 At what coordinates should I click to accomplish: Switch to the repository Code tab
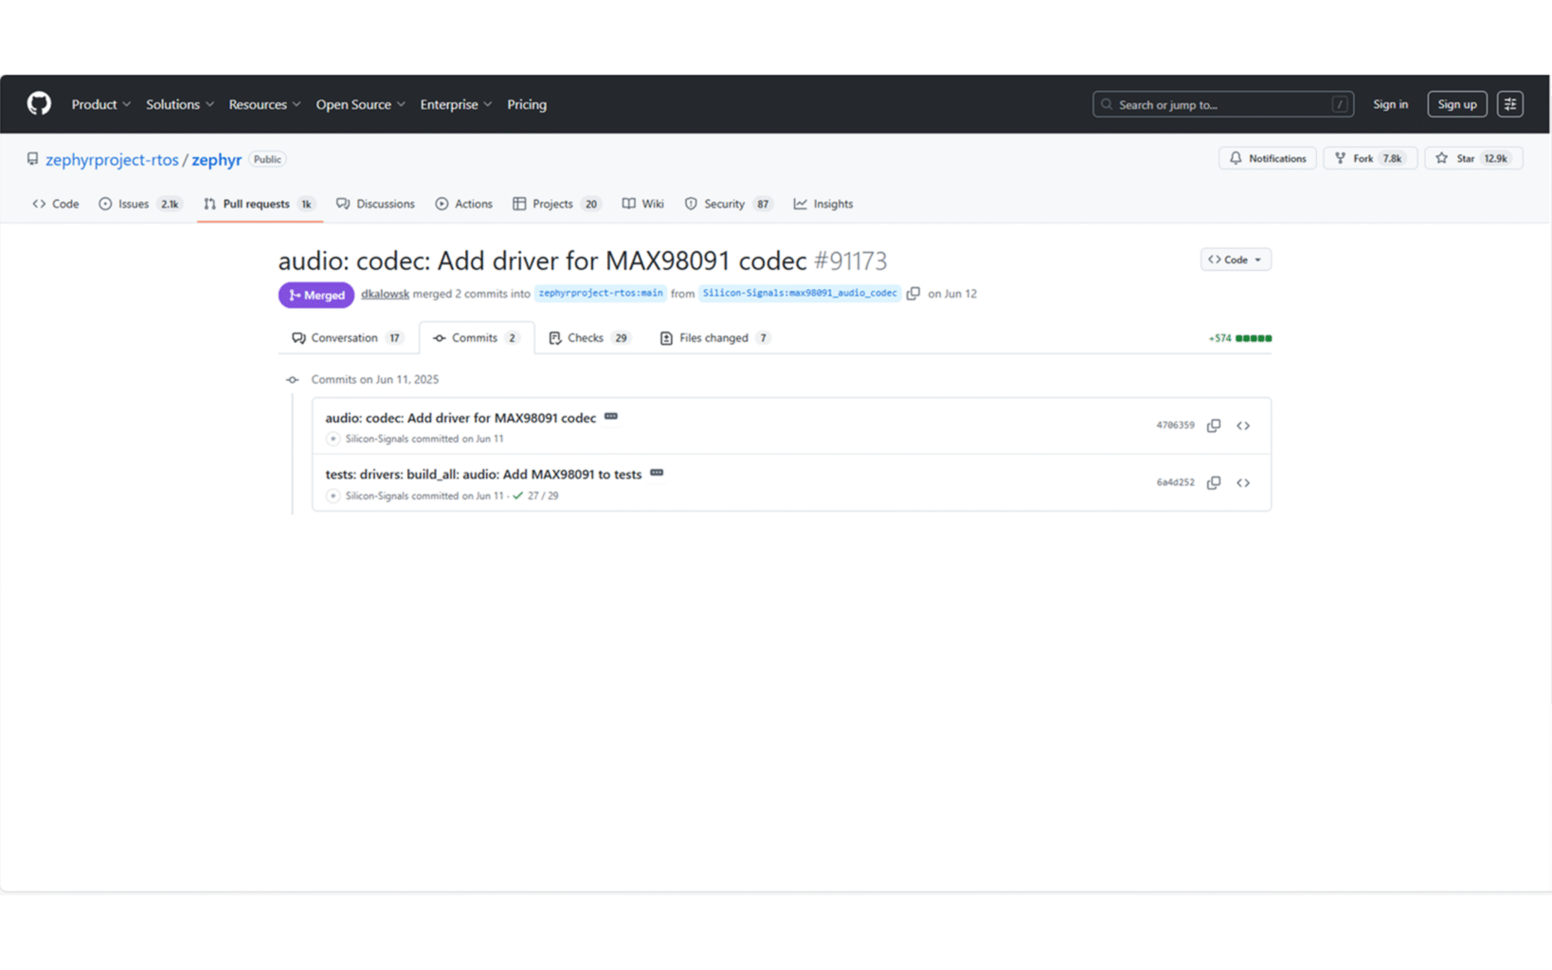(x=56, y=204)
